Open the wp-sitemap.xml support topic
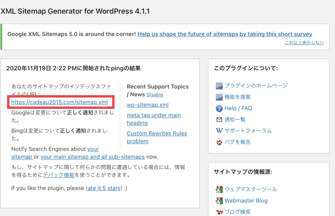This screenshot has width=335, height=216. [148, 105]
